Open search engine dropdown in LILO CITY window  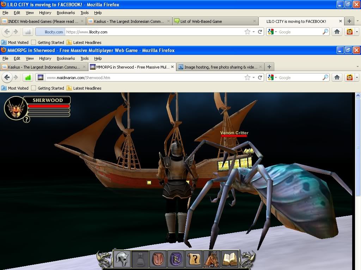(x=273, y=32)
